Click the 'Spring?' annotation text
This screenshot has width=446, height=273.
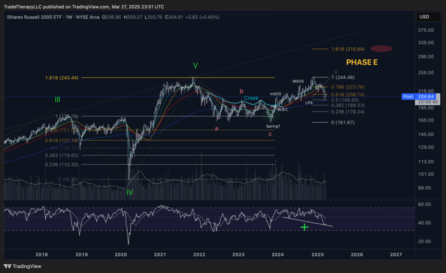pyautogui.click(x=274, y=126)
